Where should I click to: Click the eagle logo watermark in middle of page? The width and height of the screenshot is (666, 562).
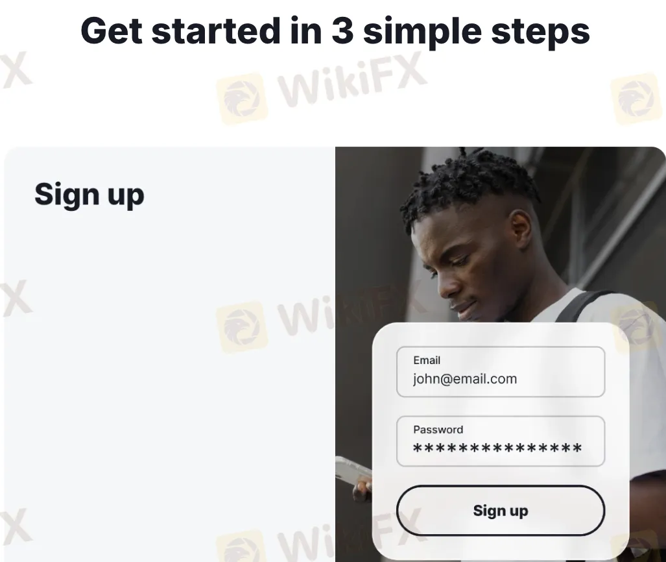pyautogui.click(x=242, y=326)
